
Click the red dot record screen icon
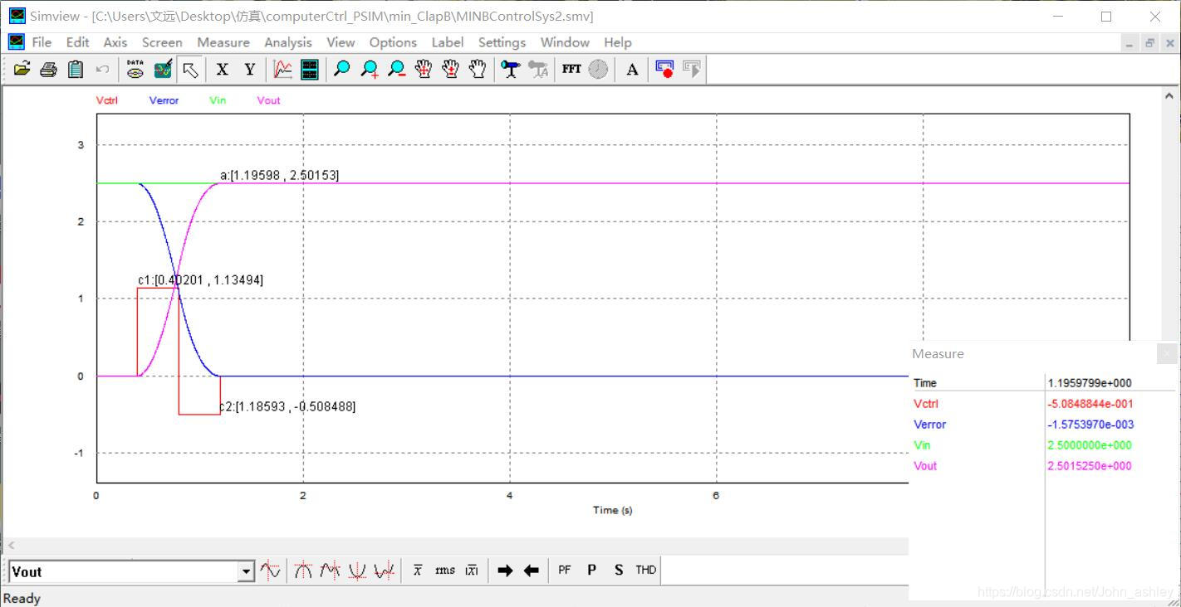tap(664, 70)
